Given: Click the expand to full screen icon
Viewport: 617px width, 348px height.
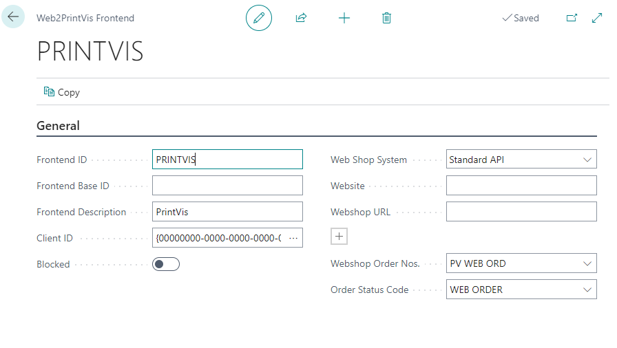Looking at the screenshot, I should pos(597,18).
